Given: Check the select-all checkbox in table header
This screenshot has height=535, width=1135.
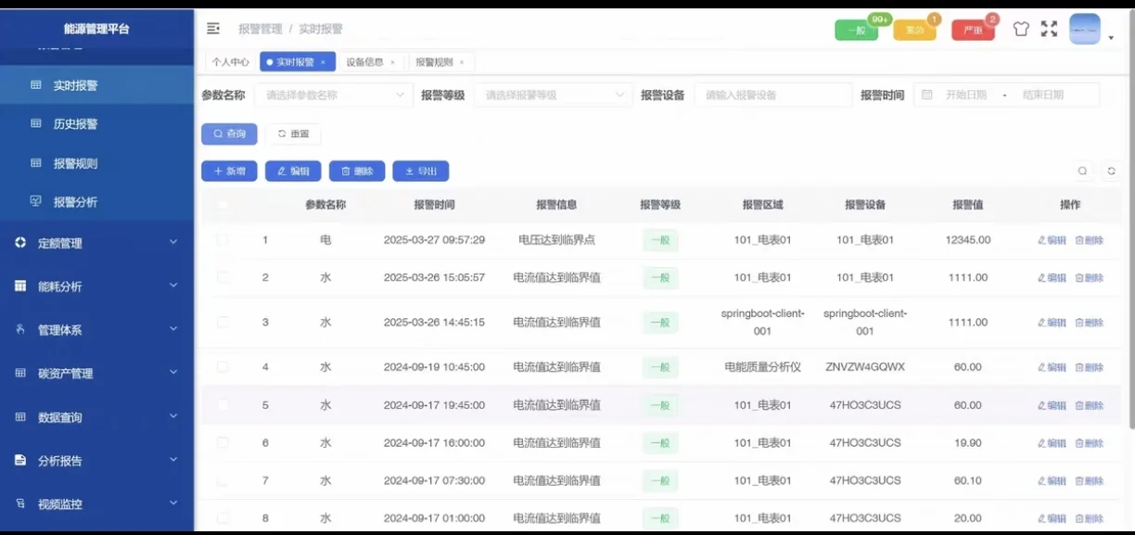Looking at the screenshot, I should [223, 204].
